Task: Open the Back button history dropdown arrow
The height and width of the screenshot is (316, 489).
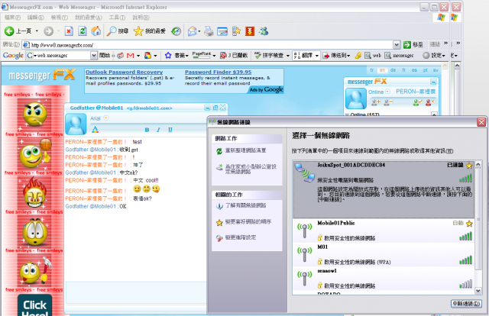Action: pyautogui.click(x=37, y=31)
